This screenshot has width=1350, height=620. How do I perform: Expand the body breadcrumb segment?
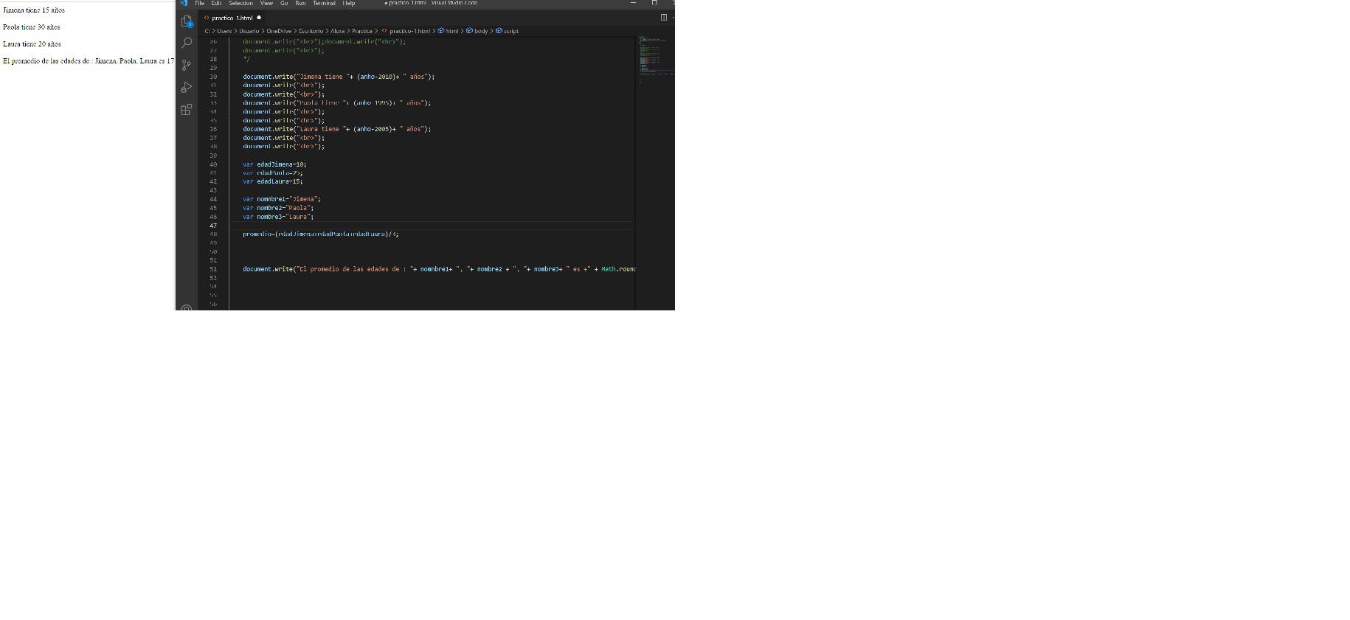tap(481, 31)
